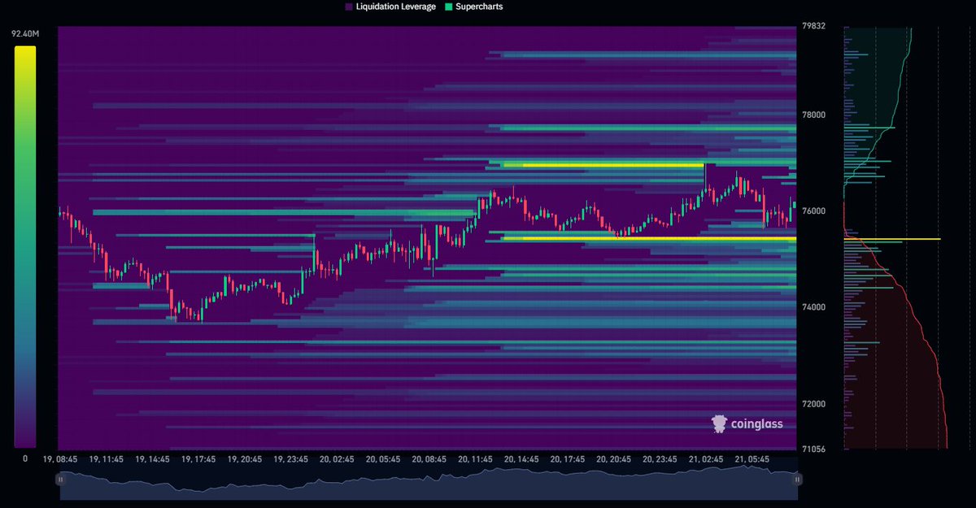976x508 pixels.
Task: Click the 79832 price axis label
Action: click(x=815, y=26)
